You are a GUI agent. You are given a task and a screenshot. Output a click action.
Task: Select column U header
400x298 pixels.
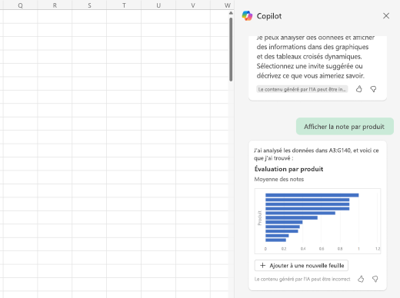[x=158, y=5]
